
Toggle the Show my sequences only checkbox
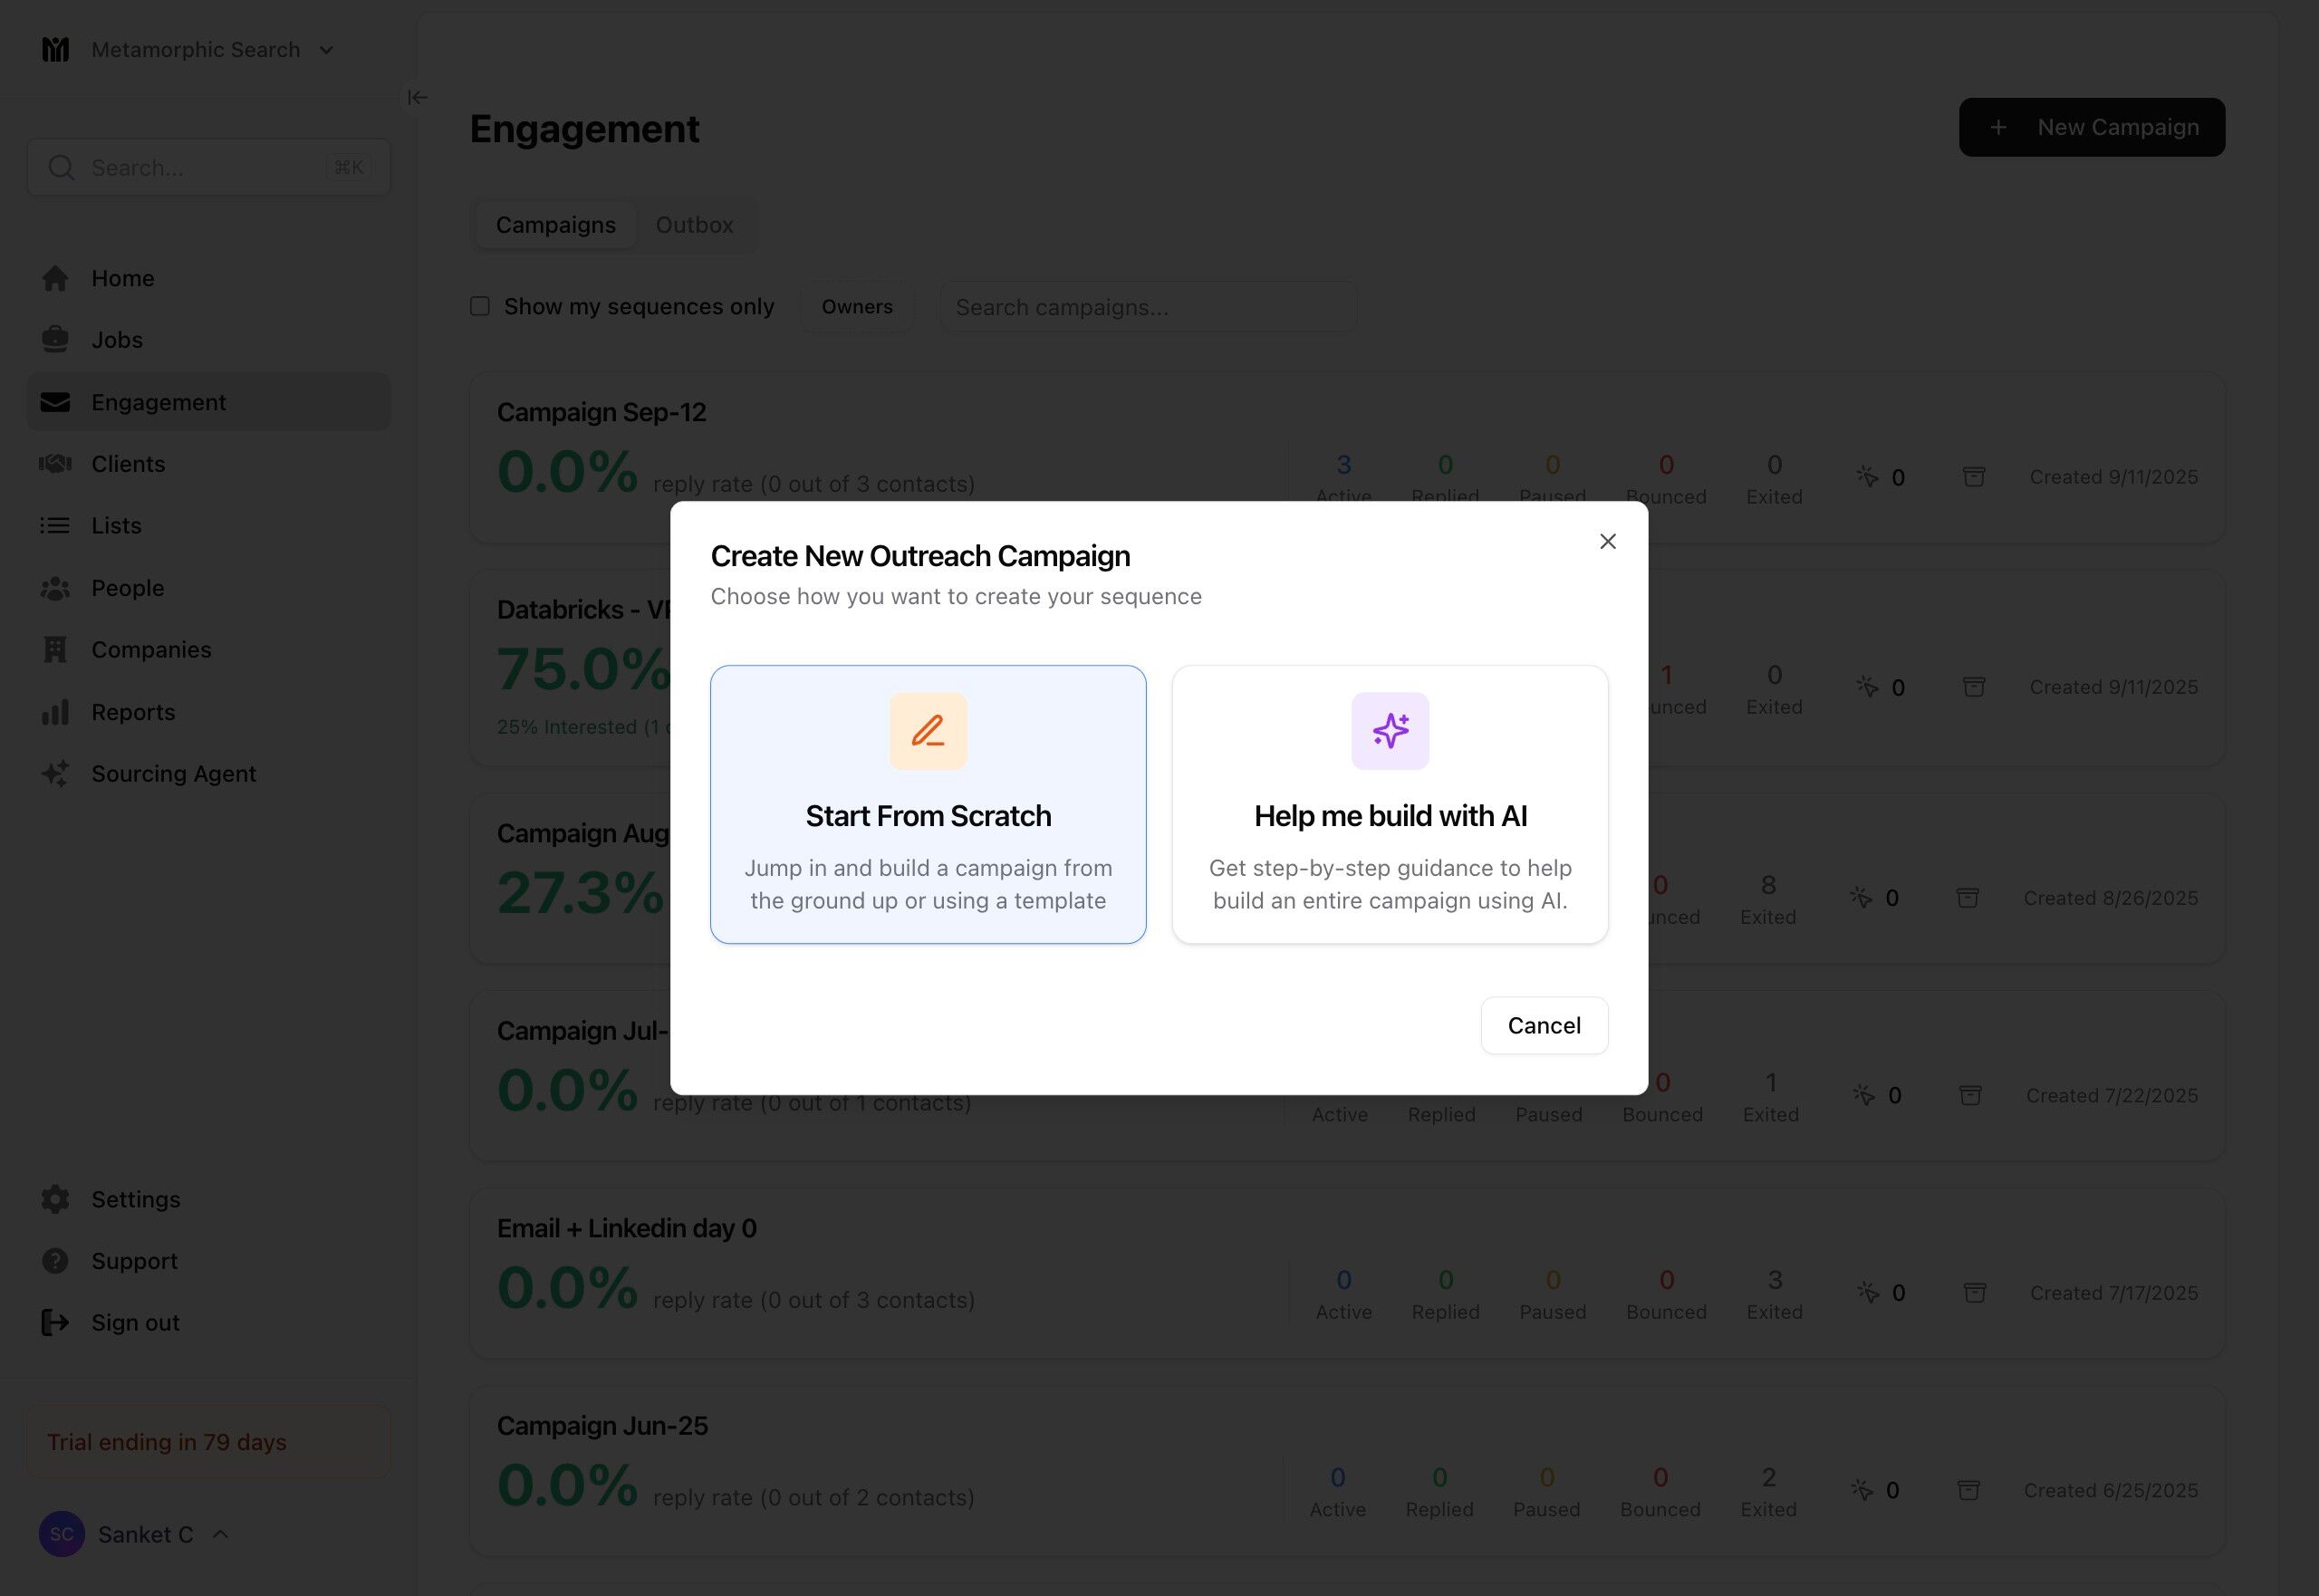pyautogui.click(x=480, y=306)
